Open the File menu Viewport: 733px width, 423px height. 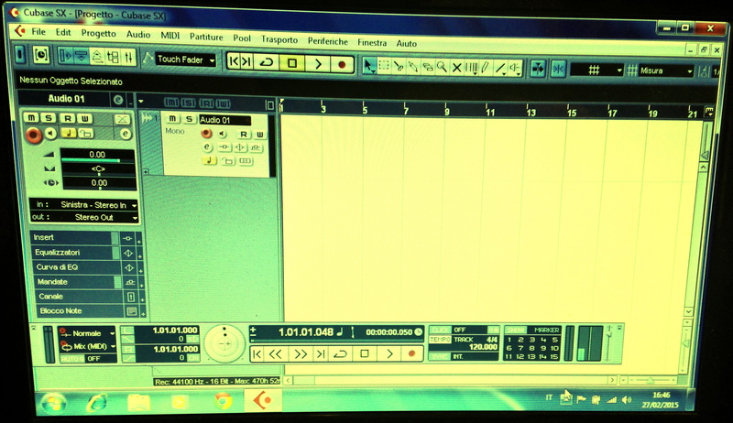[x=38, y=32]
